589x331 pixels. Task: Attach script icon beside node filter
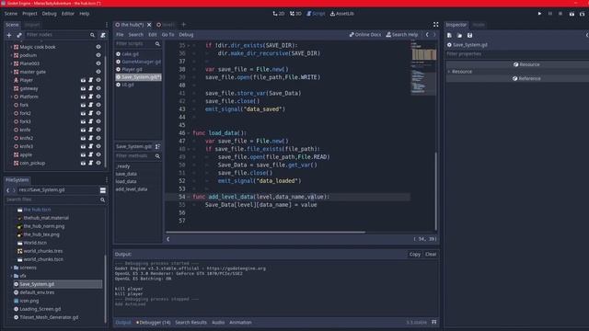[102, 35]
